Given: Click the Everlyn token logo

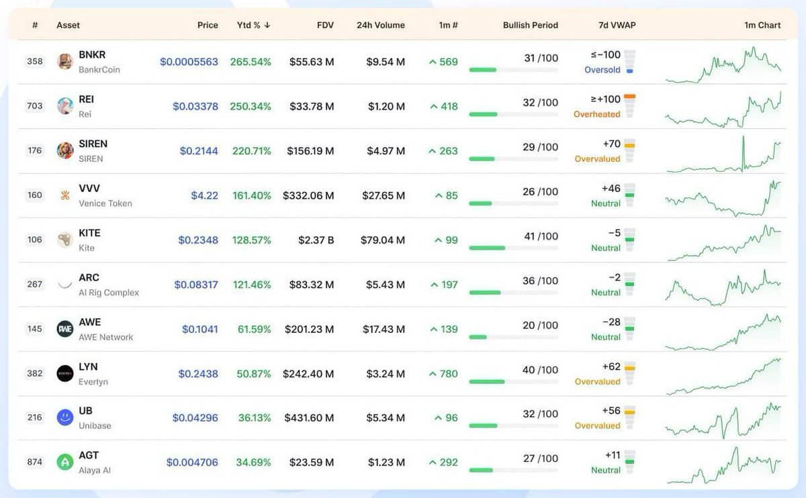Looking at the screenshot, I should point(64,372).
